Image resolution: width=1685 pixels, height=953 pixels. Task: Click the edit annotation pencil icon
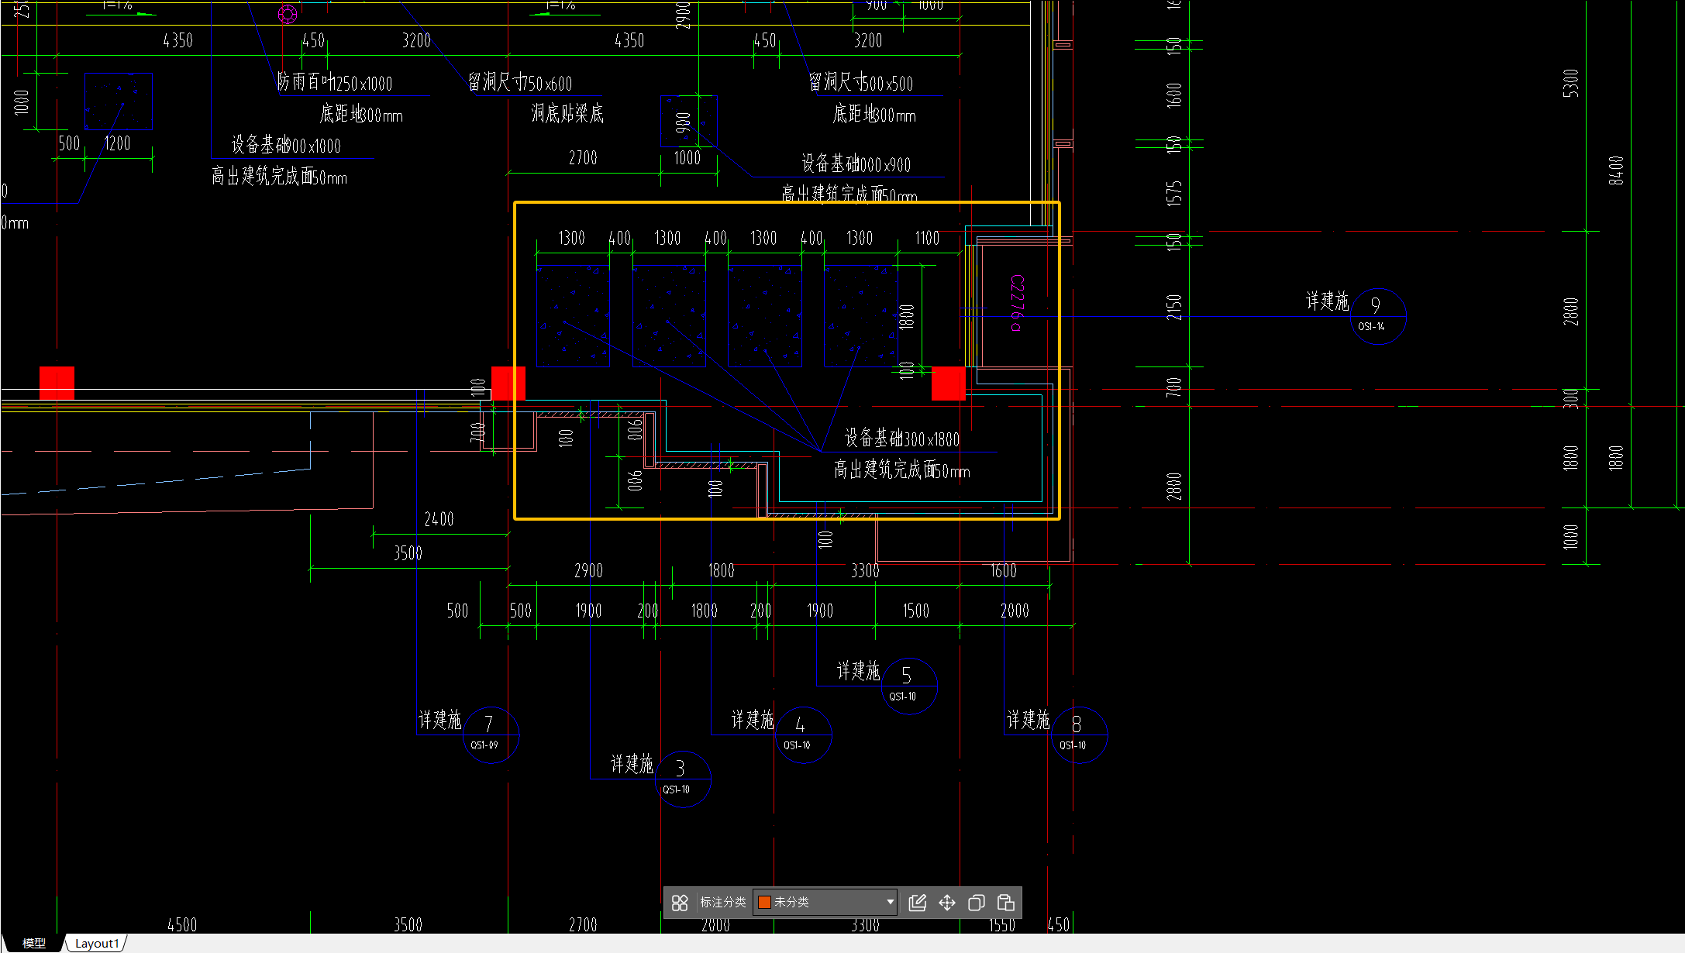pyautogui.click(x=917, y=903)
